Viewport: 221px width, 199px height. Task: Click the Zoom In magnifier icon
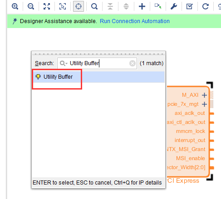(15, 6)
